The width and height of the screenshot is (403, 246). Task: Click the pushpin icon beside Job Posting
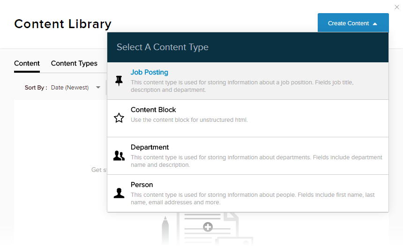coord(119,81)
